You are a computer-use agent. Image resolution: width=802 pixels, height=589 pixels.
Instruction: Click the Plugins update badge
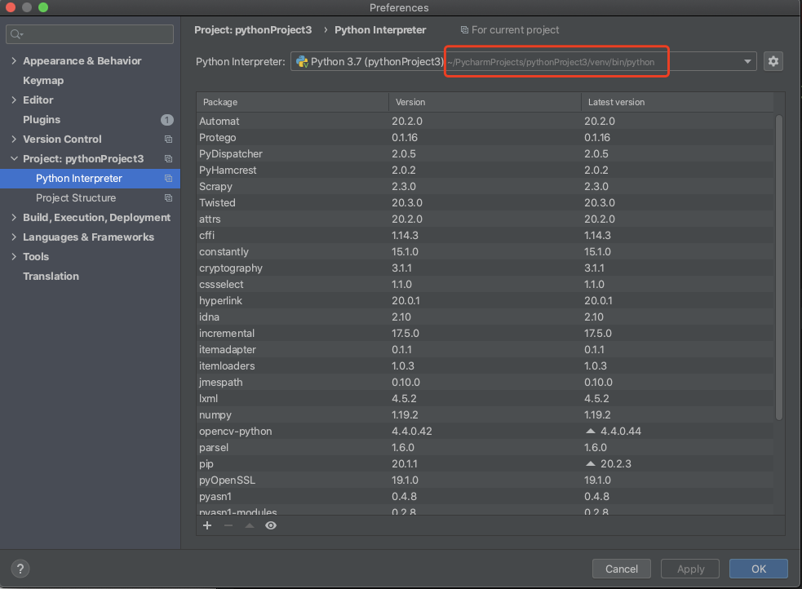pos(166,120)
